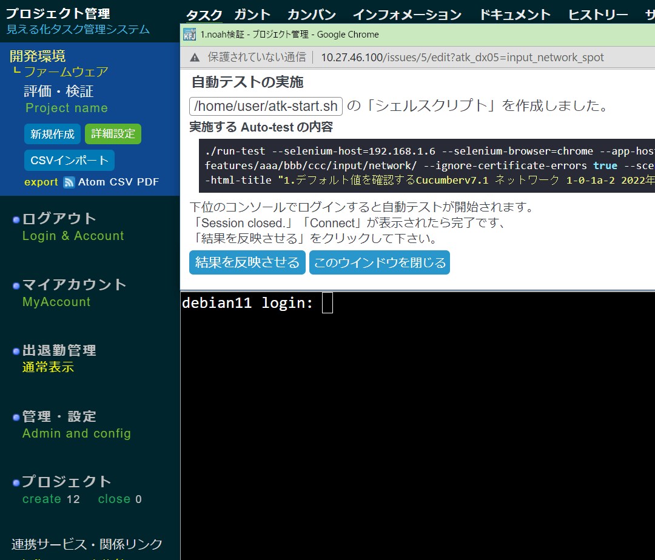Click the Atom RSS feed icon
655x560 pixels.
coord(69,182)
